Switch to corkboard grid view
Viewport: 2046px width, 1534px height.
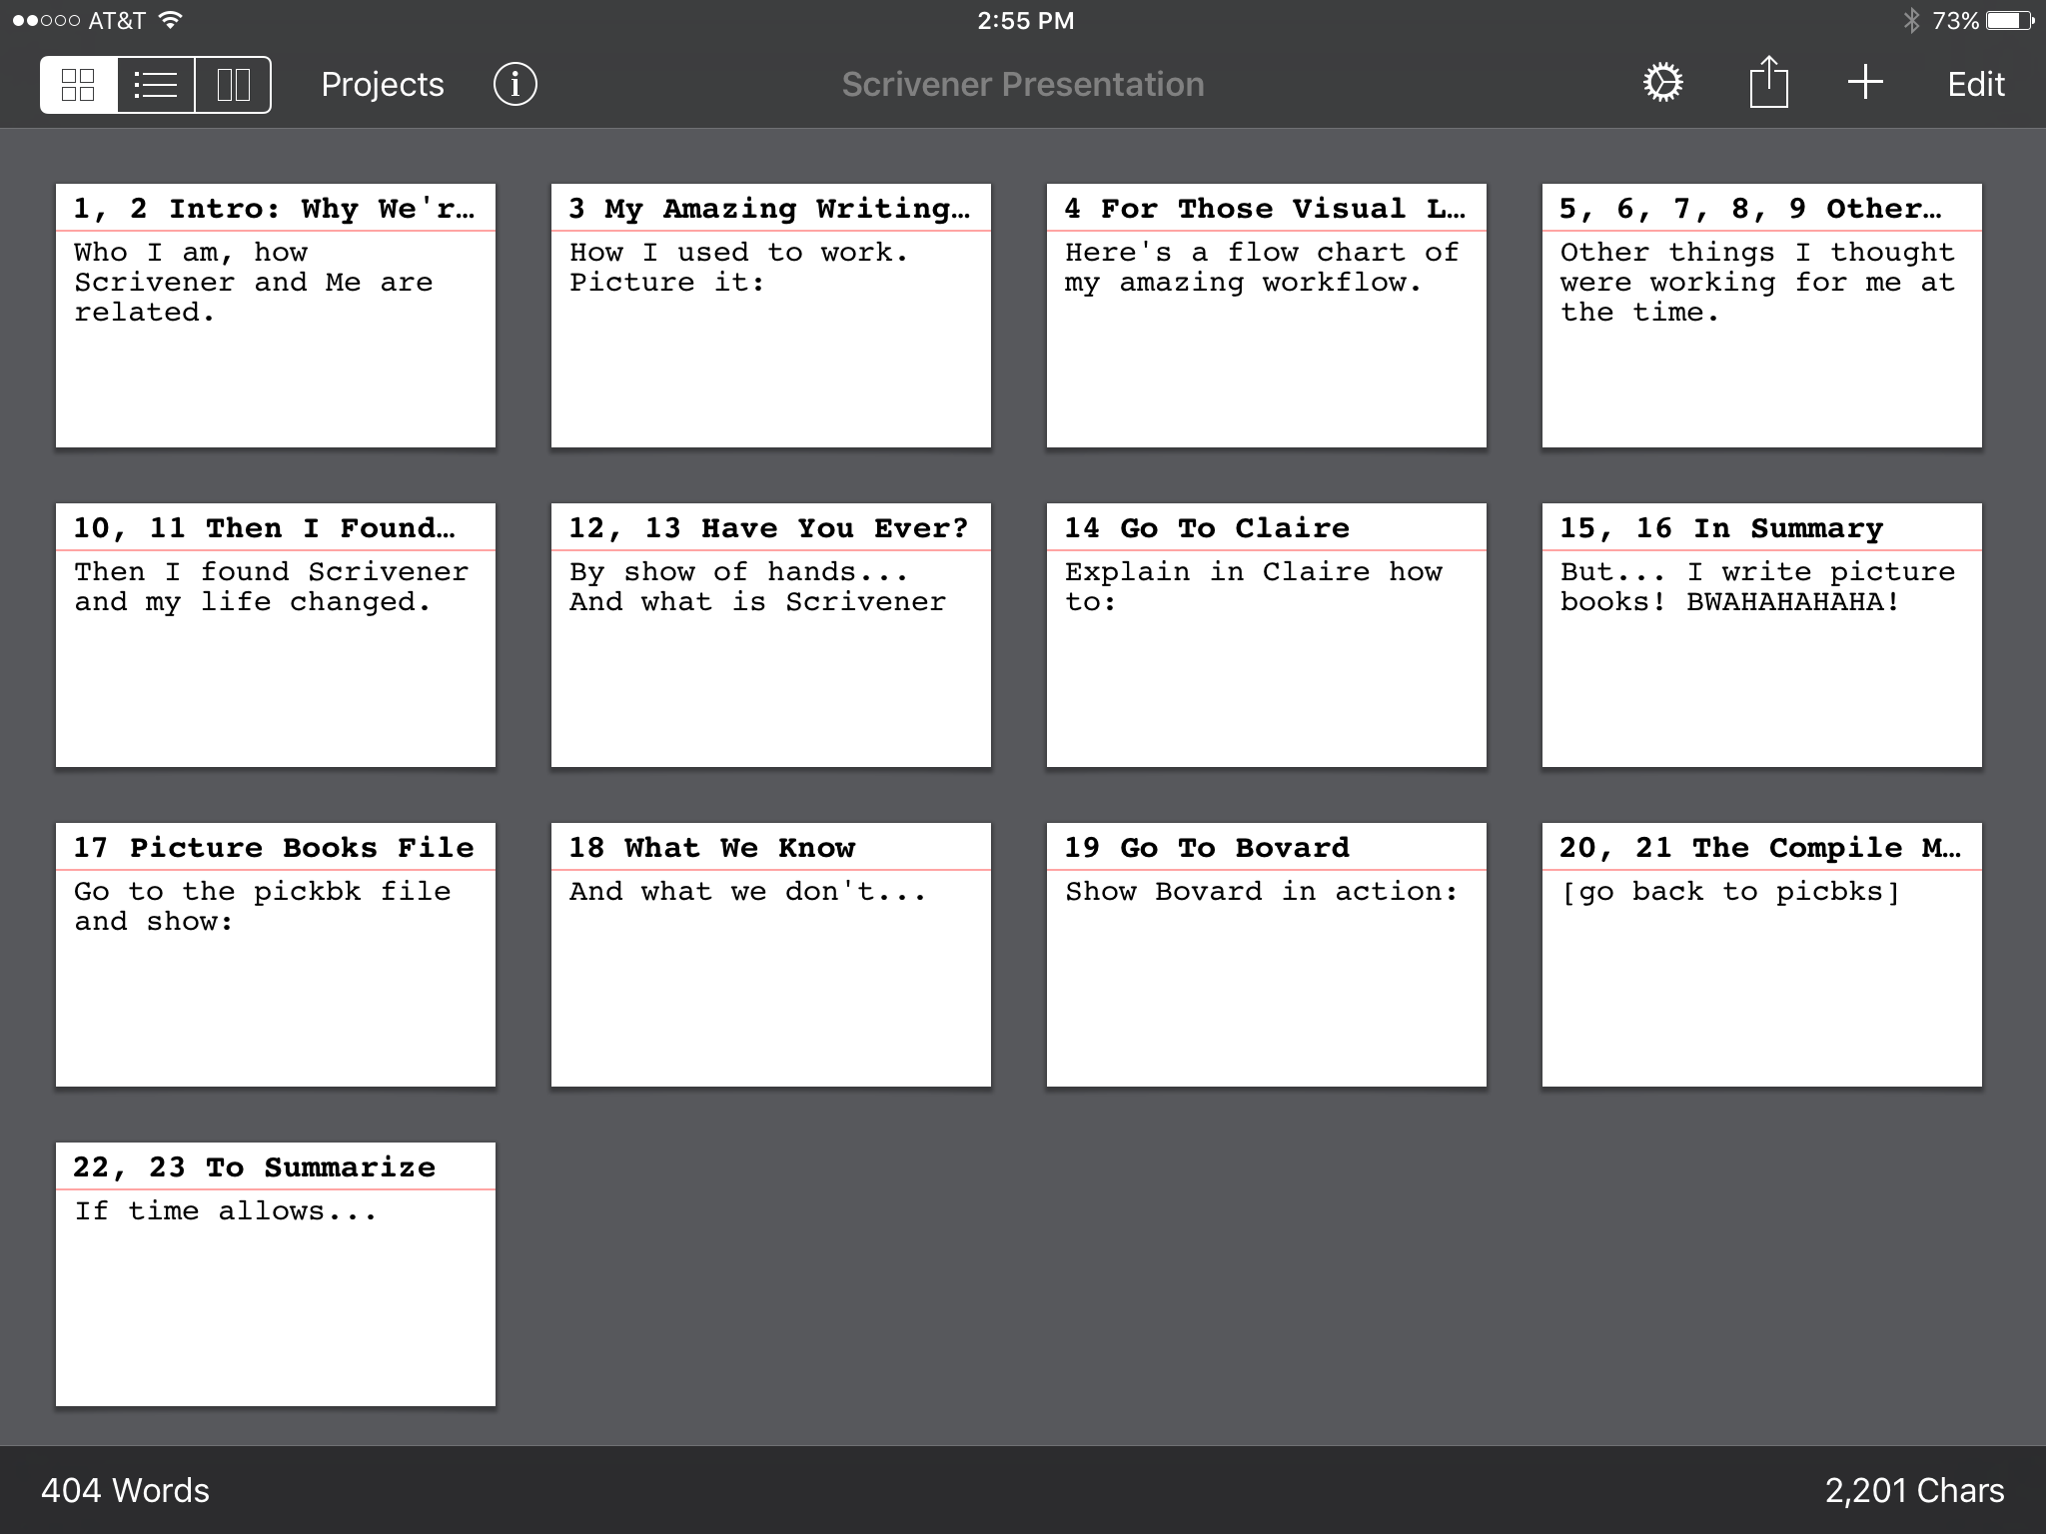(x=78, y=85)
